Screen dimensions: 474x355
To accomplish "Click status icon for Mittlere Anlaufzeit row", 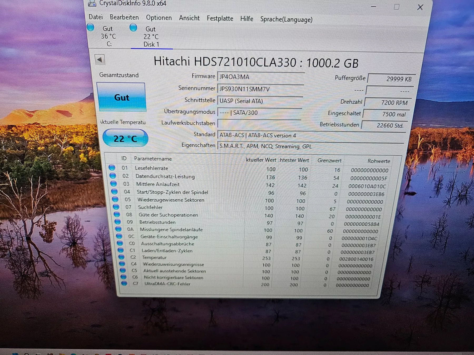I will point(113,184).
